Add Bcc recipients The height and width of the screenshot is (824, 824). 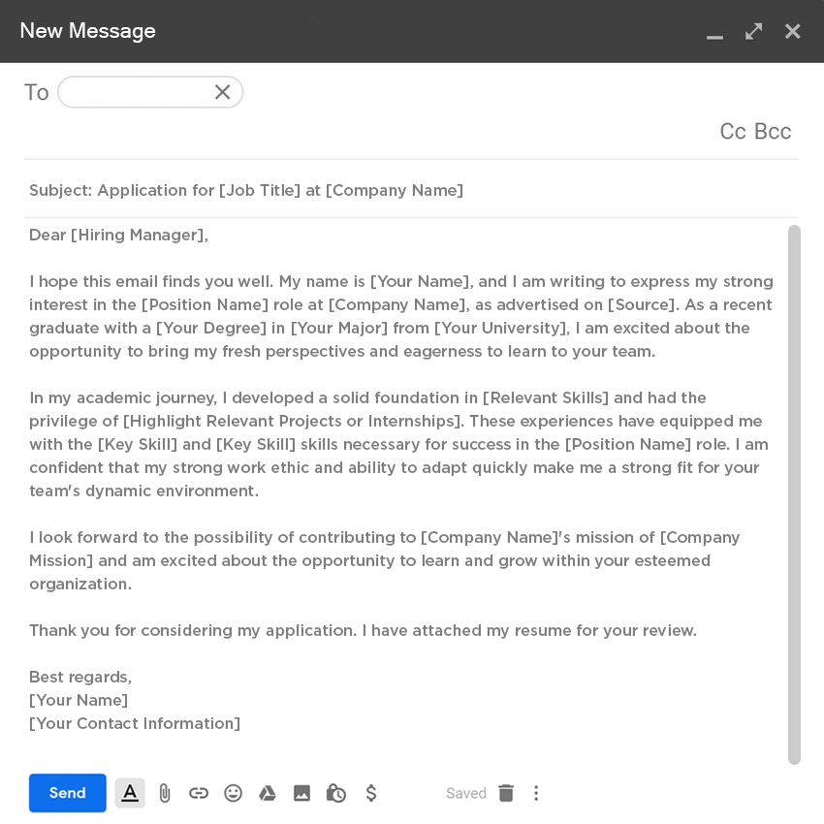point(773,132)
